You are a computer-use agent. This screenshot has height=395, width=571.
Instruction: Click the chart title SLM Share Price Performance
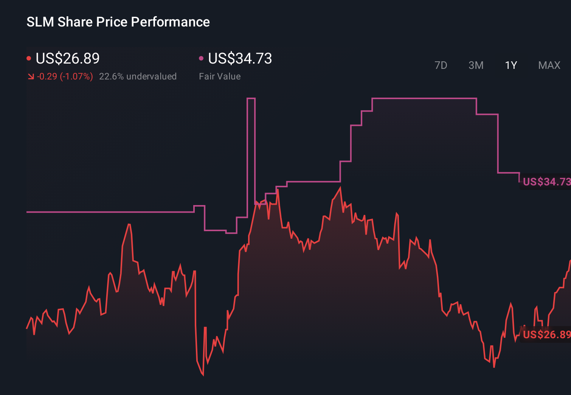coord(118,22)
